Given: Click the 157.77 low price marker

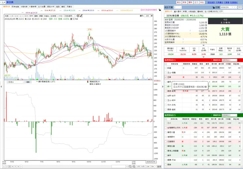Looking at the screenshot, I should point(7,76).
